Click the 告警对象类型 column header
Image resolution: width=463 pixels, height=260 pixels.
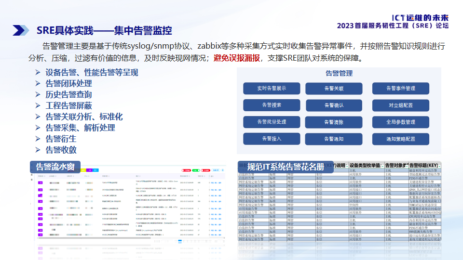[397, 165]
